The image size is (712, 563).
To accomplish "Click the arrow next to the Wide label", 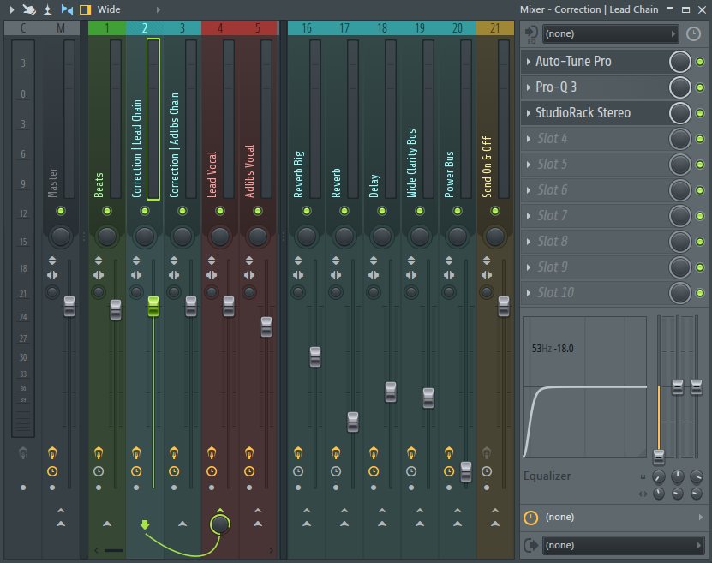I will (159, 9).
